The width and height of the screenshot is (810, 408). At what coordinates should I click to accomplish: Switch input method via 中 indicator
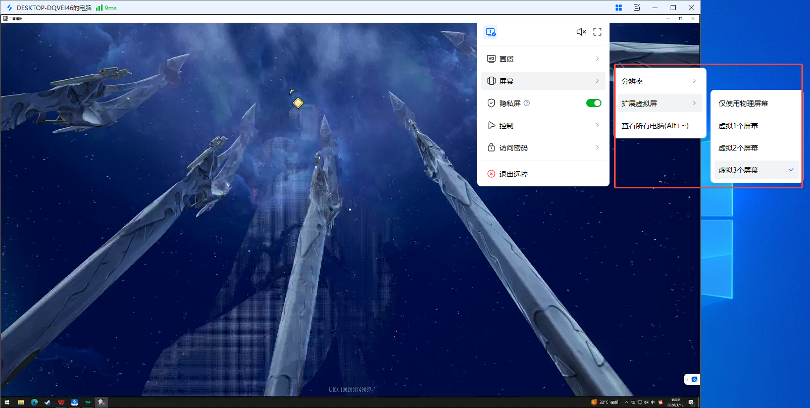(652, 402)
